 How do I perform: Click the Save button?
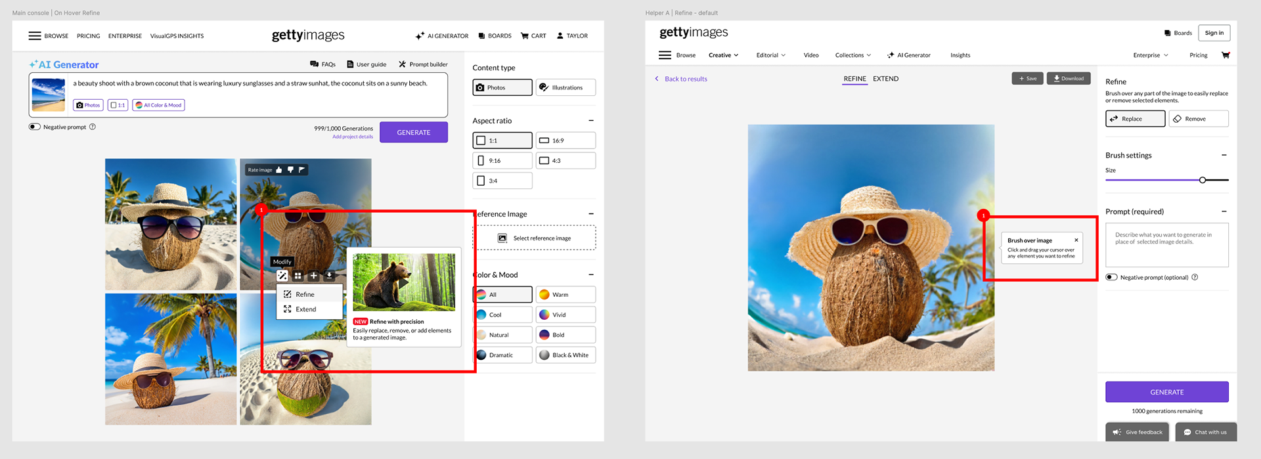point(1027,79)
